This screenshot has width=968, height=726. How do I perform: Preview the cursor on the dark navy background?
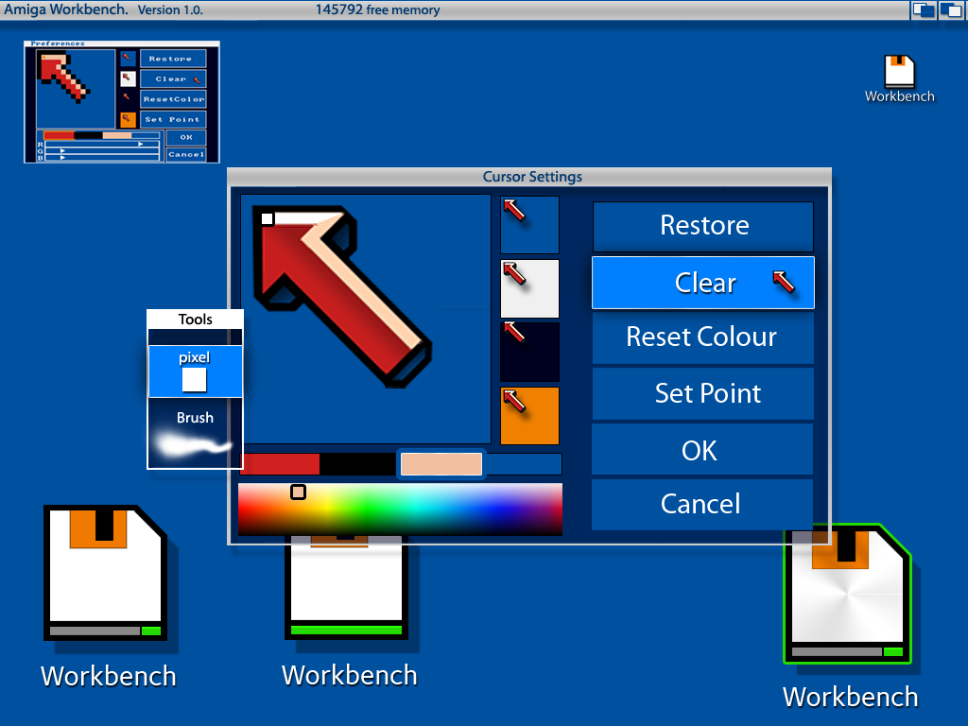[x=529, y=352]
